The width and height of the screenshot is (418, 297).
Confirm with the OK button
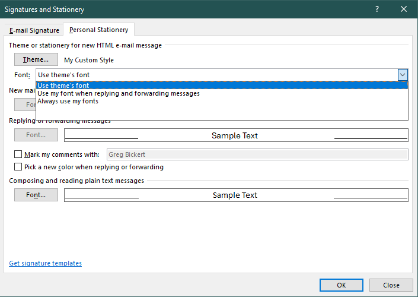click(x=342, y=285)
